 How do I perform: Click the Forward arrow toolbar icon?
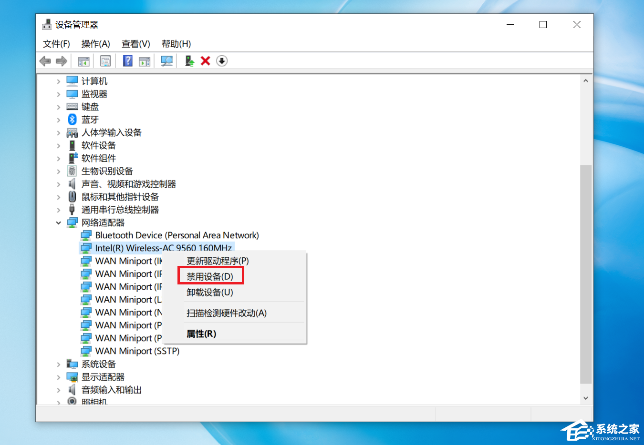[62, 61]
